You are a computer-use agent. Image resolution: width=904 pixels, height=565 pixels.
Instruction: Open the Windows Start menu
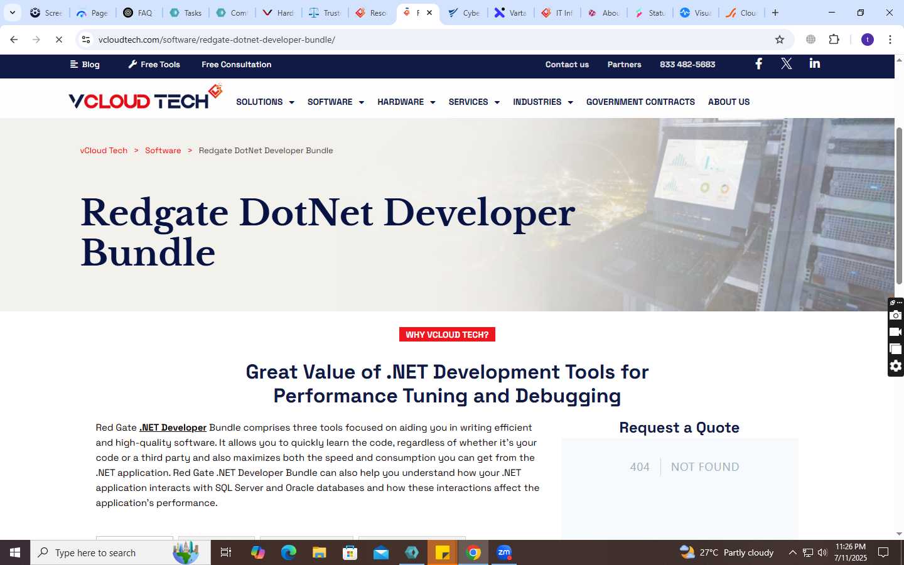pos(15,552)
